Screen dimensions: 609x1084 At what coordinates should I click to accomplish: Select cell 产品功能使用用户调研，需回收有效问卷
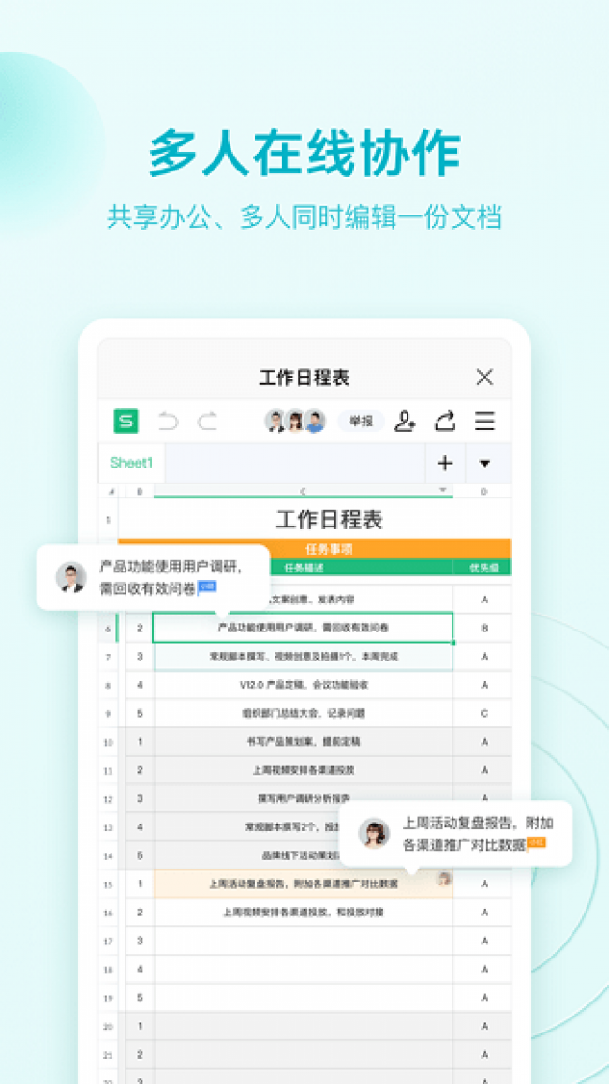[303, 628]
